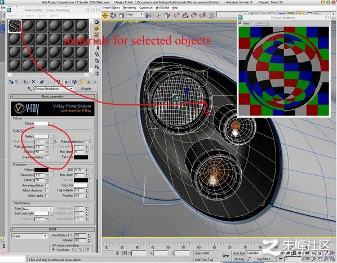Image resolution: width=337 pixels, height=263 pixels.
Task: Toggle the Selection Lock padlock icon
Action: click(117, 253)
